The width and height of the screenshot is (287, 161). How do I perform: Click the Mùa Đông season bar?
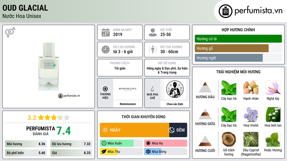pyautogui.click(x=165, y=151)
